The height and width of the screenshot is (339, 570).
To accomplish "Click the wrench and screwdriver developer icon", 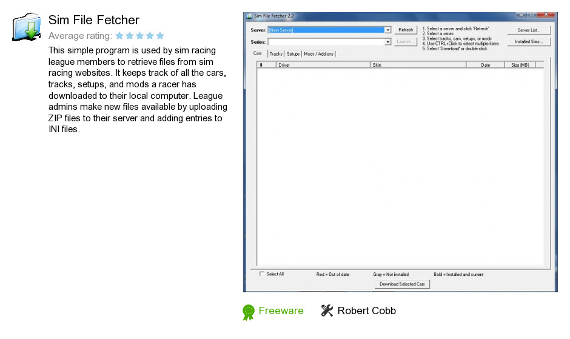I will point(327,310).
